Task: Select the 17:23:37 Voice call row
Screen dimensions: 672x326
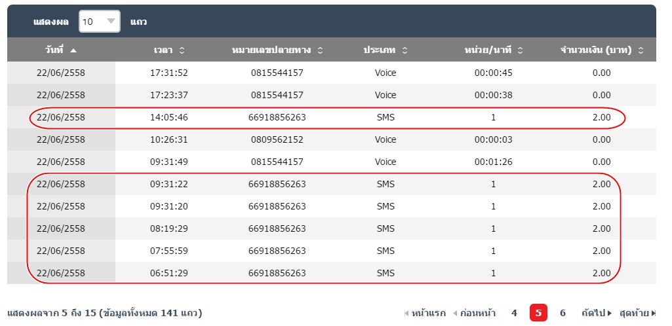Action: coord(328,95)
